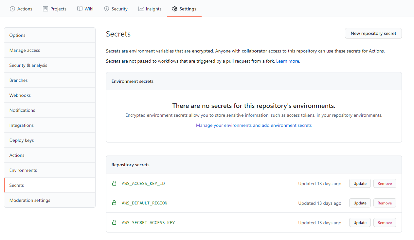
Task: Click the AWS_DEFAULT_REGION secret name
Action: click(144, 203)
